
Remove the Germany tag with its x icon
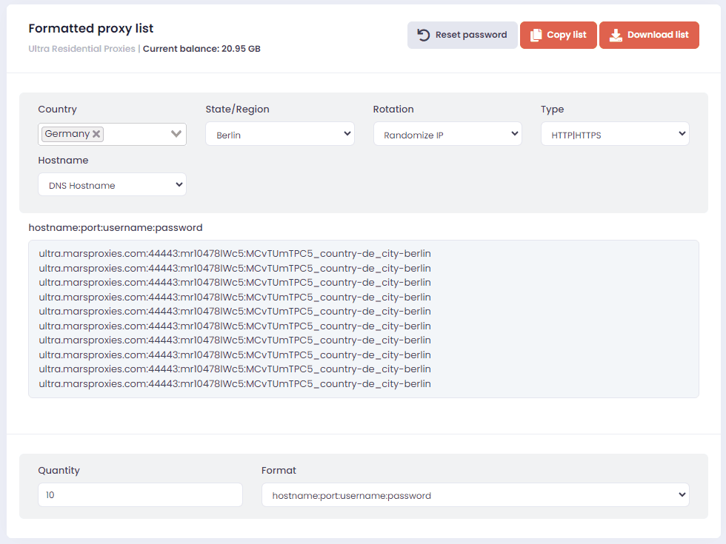point(96,134)
